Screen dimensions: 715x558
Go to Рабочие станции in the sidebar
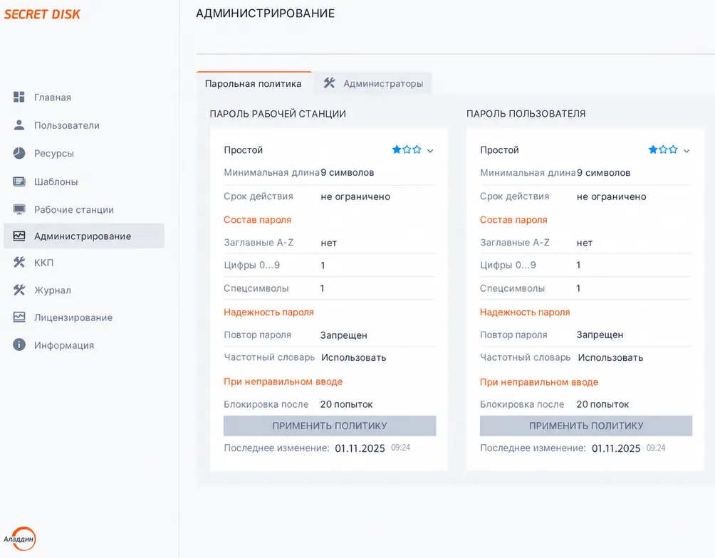pyautogui.click(x=84, y=210)
